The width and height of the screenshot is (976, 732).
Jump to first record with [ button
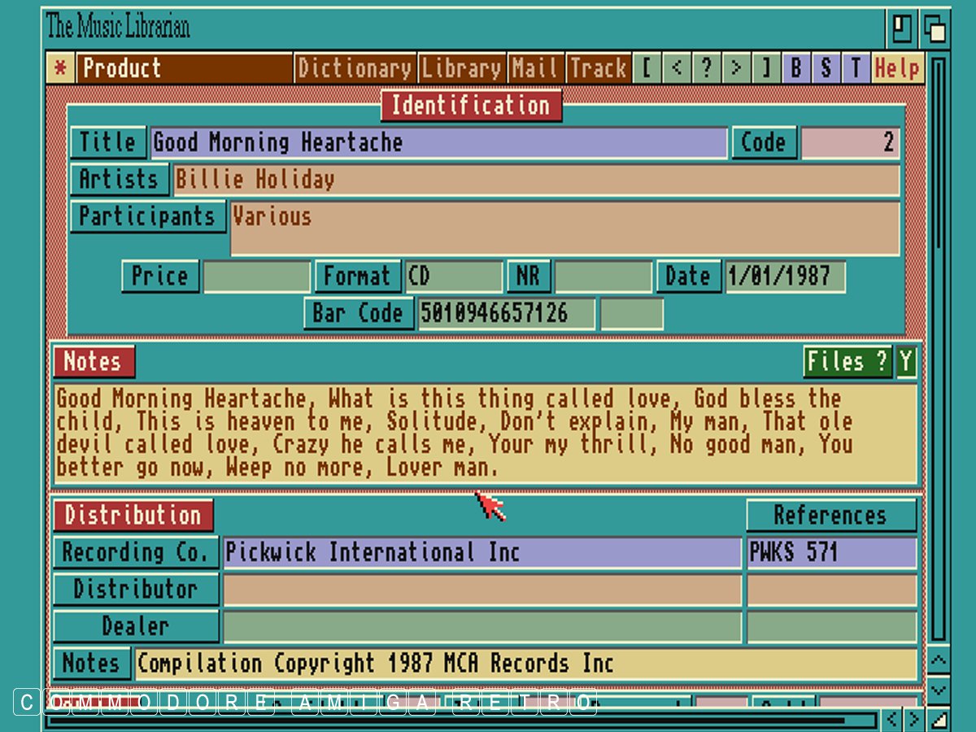[x=647, y=69]
